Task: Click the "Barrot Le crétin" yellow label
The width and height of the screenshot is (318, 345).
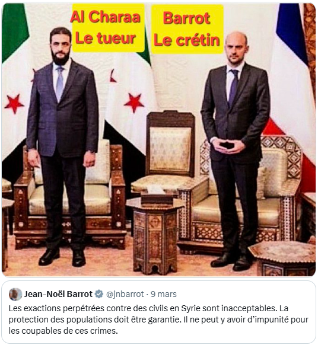Action: pos(187,29)
